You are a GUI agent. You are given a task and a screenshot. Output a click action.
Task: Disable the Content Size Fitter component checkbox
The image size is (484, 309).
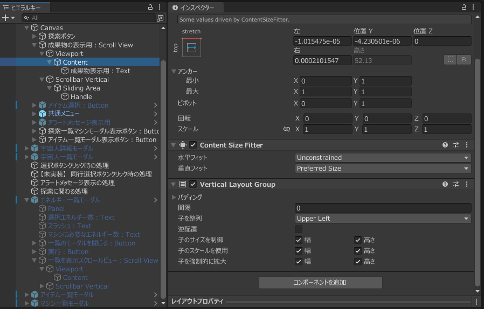[193, 145]
